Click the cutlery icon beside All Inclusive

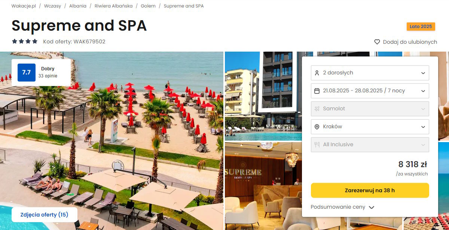click(x=317, y=144)
